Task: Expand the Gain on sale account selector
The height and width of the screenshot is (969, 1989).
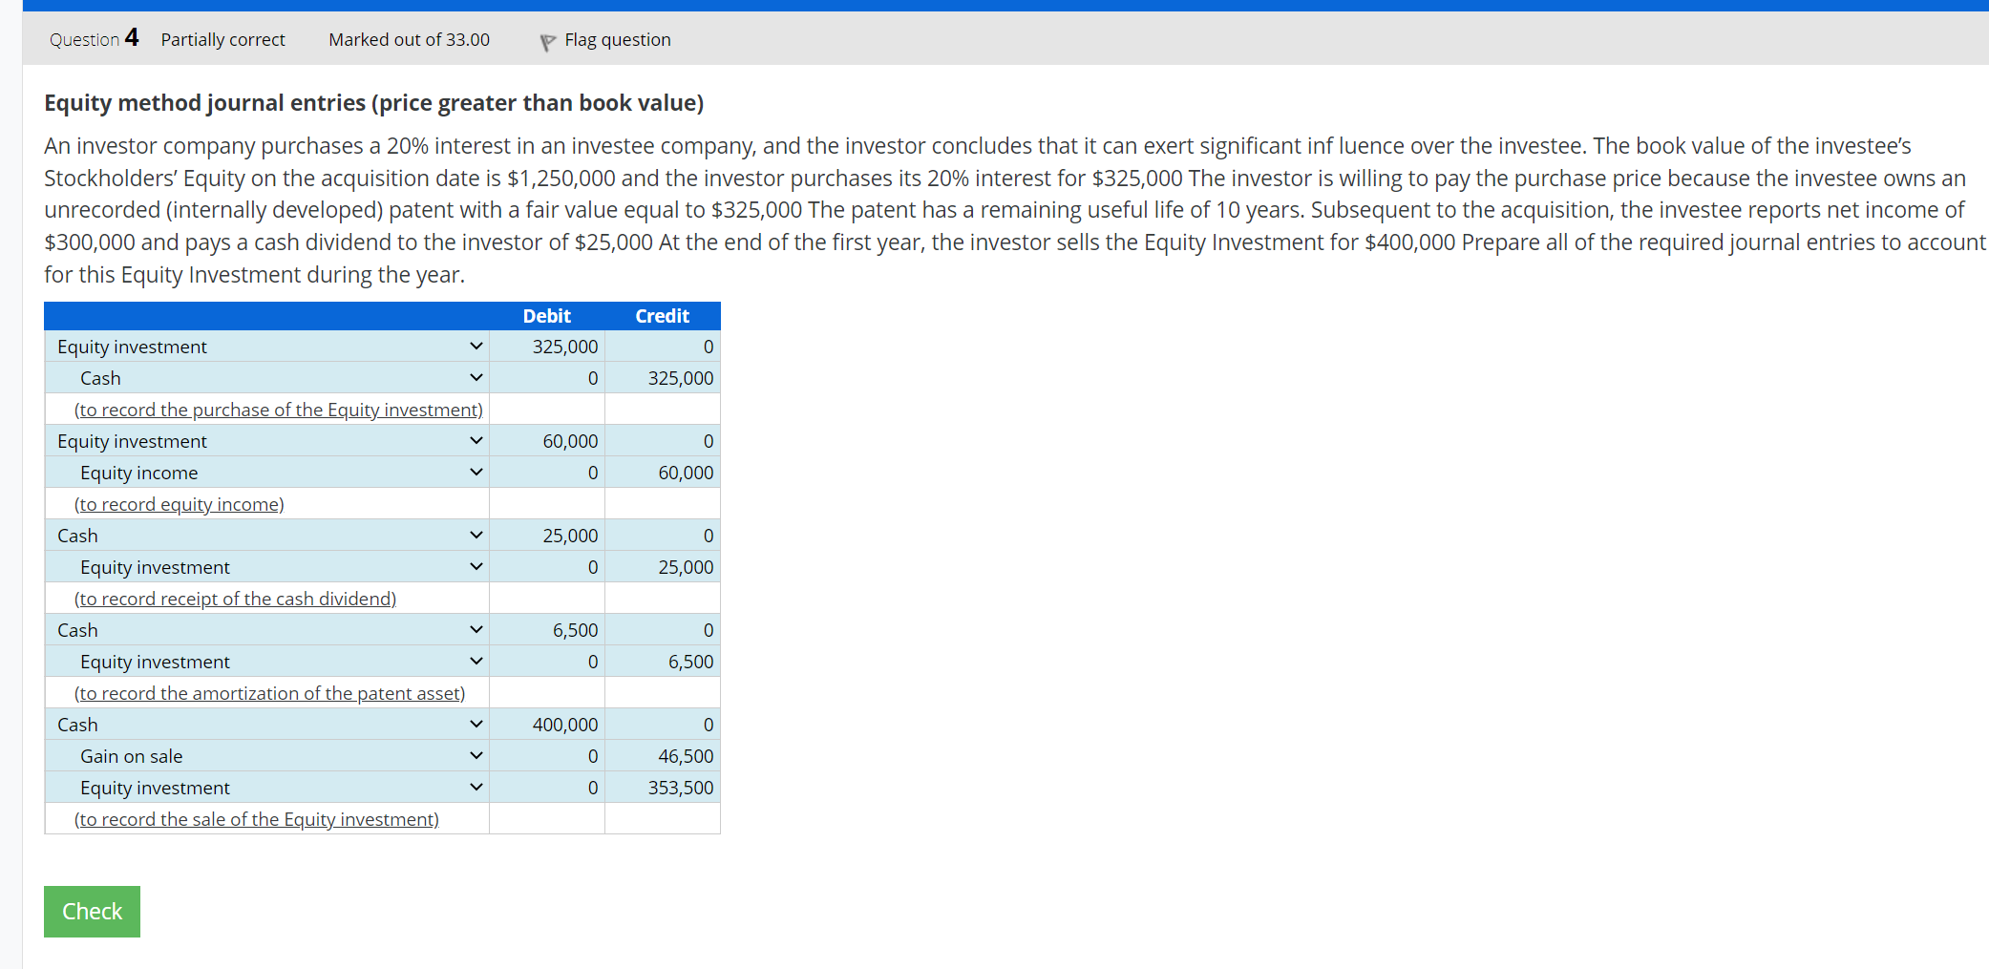Action: point(476,755)
